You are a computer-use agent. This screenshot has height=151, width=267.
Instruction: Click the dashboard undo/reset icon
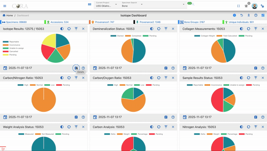click(242, 15)
